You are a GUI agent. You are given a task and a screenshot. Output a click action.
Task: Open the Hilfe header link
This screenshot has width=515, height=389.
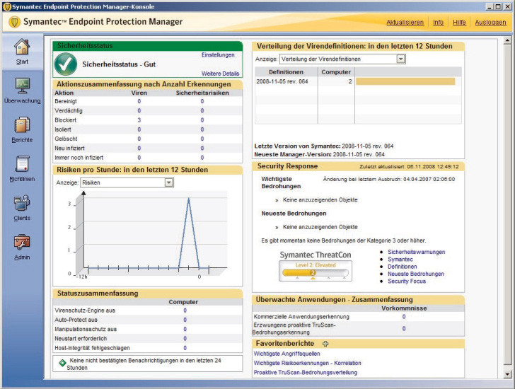click(x=459, y=23)
